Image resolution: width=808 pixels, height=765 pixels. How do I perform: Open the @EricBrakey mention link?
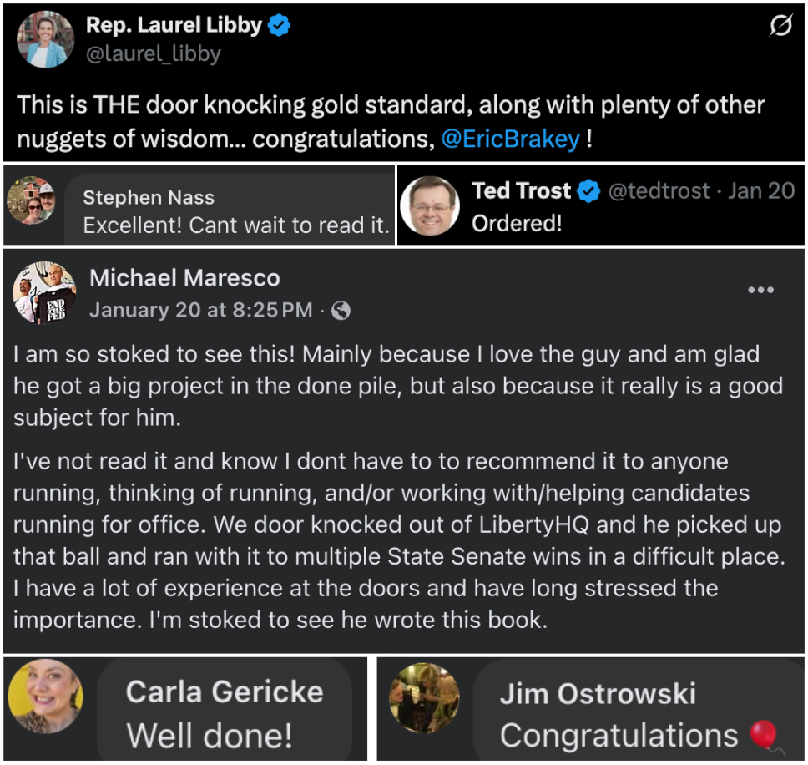coord(510,139)
